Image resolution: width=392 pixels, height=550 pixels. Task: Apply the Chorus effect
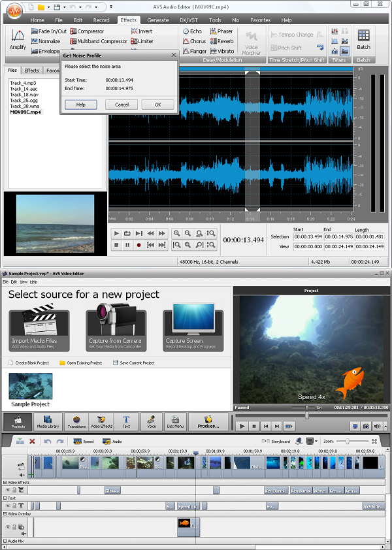coord(194,41)
